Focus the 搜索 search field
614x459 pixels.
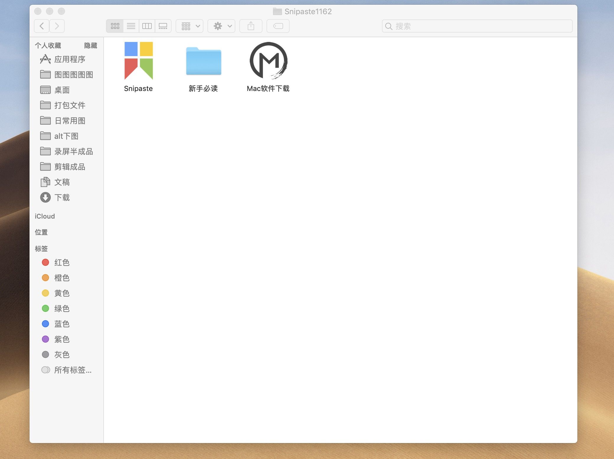coord(477,26)
